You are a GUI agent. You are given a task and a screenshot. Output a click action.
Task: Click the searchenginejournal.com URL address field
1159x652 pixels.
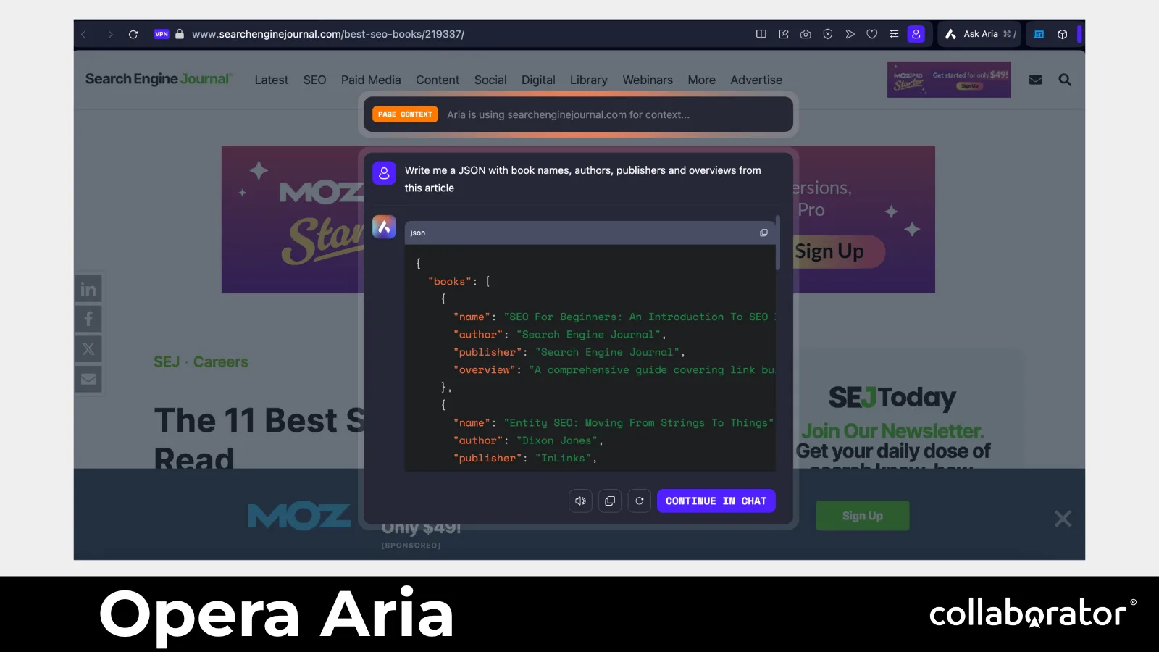click(x=328, y=34)
